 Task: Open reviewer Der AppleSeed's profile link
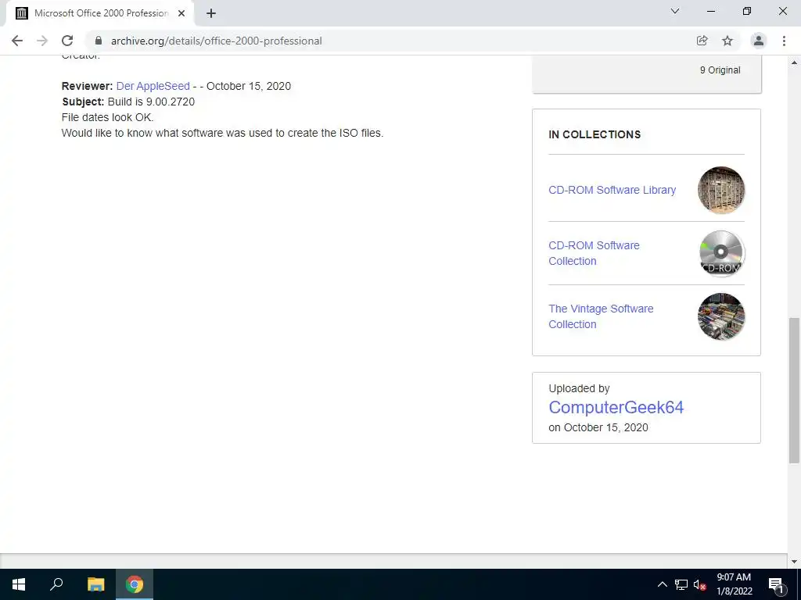point(153,86)
